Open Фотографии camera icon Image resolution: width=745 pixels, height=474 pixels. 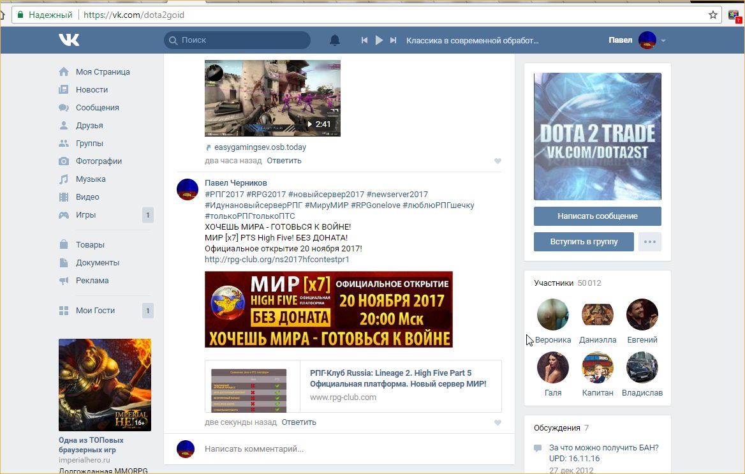tap(64, 161)
